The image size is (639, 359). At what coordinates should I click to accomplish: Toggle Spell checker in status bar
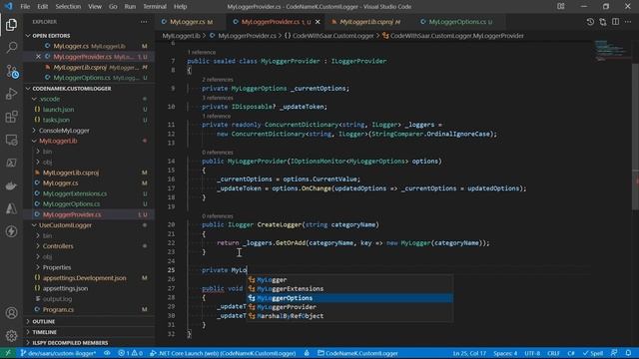[593, 353]
